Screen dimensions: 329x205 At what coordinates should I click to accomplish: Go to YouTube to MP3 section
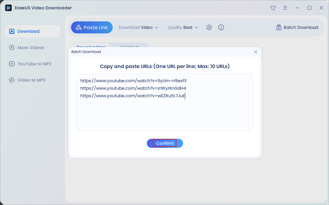click(30, 64)
